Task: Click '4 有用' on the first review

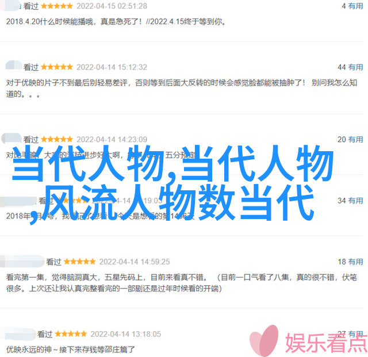Action: pyautogui.click(x=352, y=6)
